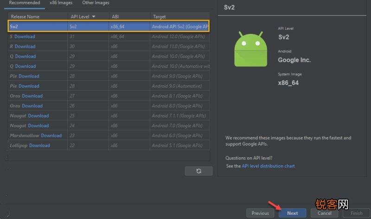Download the Pie Android 9.0 Automotive image
Screen dimensions: 371x219
pyautogui.click(x=29, y=86)
